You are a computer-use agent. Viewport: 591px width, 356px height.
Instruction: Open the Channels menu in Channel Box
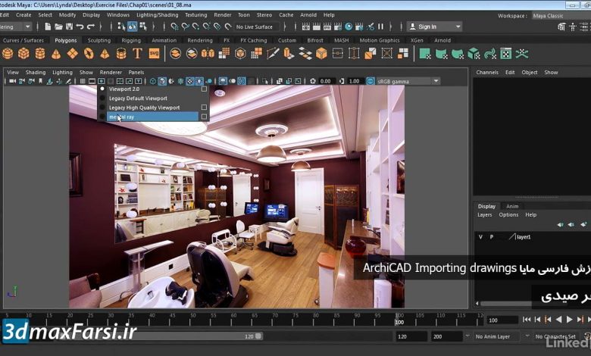pos(487,72)
